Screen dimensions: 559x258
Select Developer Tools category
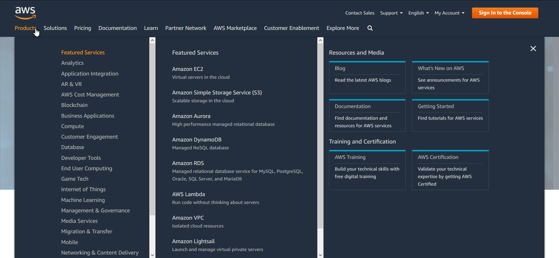81,158
